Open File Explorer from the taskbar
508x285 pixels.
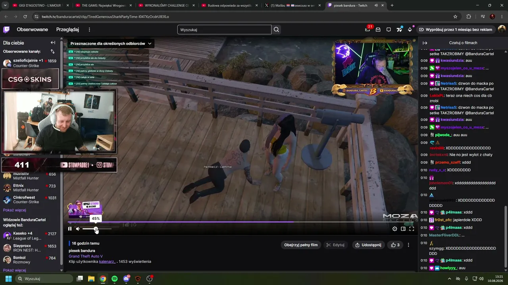[x=91, y=279]
